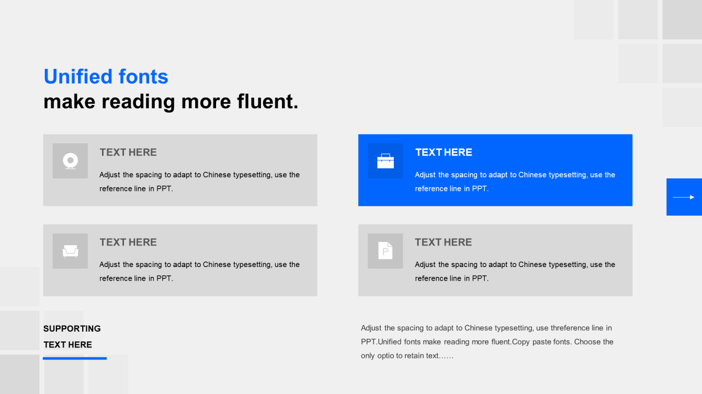702x394 pixels.
Task: Click the description text in the webcam card
Action: click(199, 182)
